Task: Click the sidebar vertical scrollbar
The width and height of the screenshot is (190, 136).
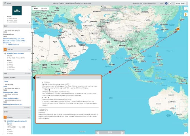Action: tap(33, 62)
